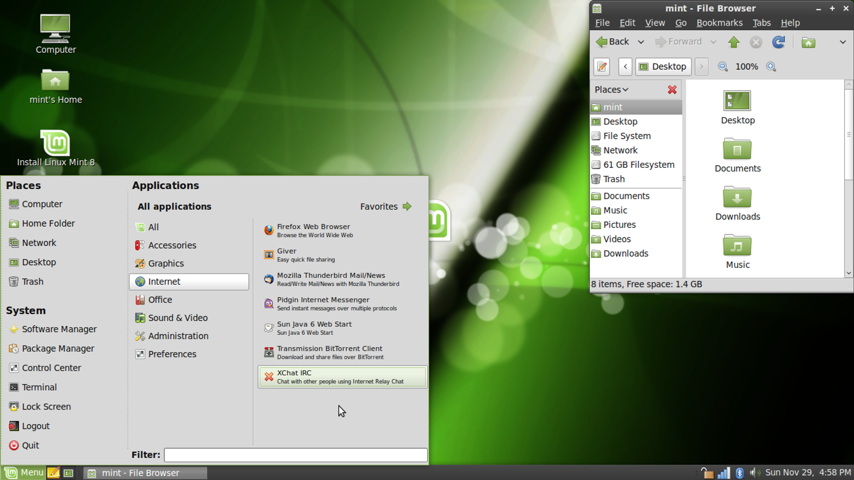Start Pidgin Internet Messenger

[x=342, y=304]
